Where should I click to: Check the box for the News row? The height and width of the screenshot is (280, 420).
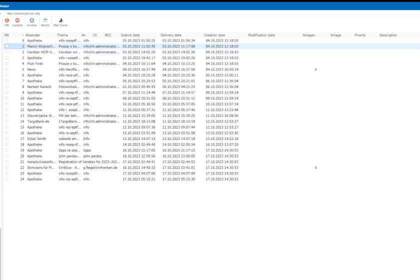point(6,69)
